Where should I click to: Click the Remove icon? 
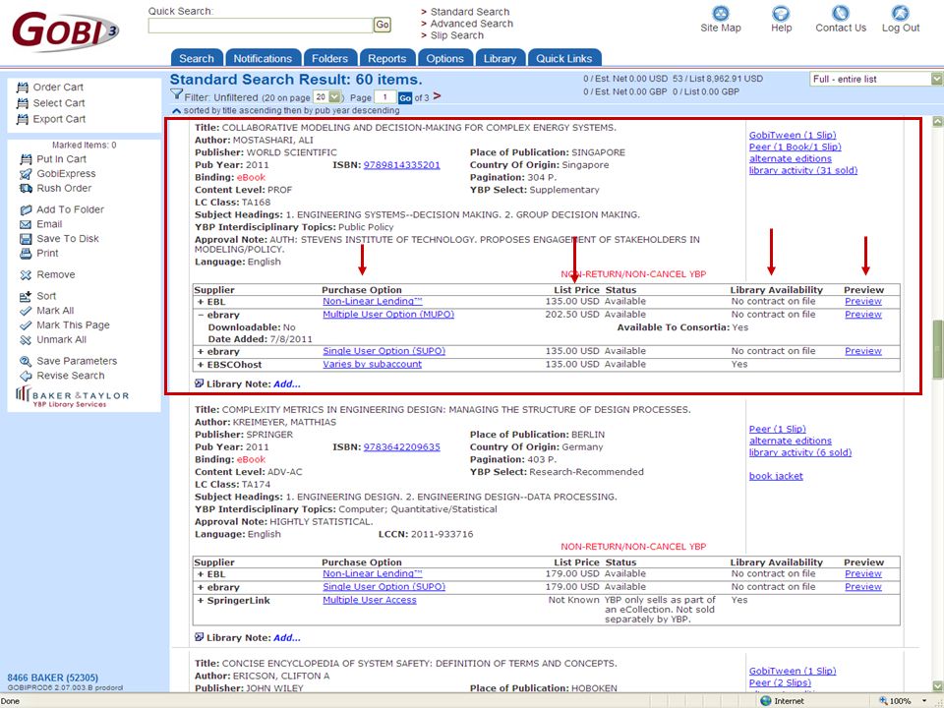[26, 275]
